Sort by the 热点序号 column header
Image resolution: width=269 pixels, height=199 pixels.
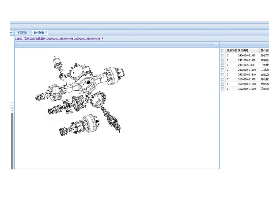[x=231, y=51]
